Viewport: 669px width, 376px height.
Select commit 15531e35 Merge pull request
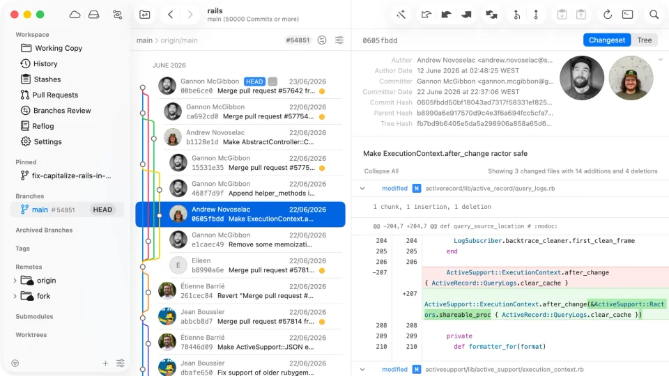[240, 163]
